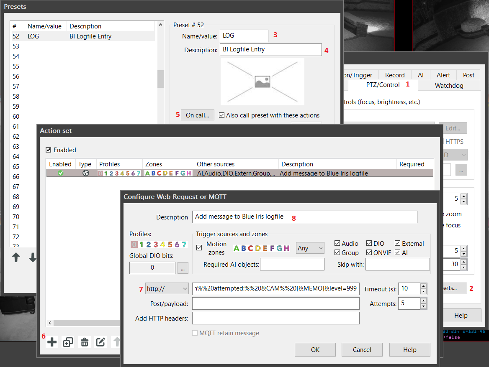Edit the selected action with pencil icon
This screenshot has width=489, height=367.
[100, 342]
